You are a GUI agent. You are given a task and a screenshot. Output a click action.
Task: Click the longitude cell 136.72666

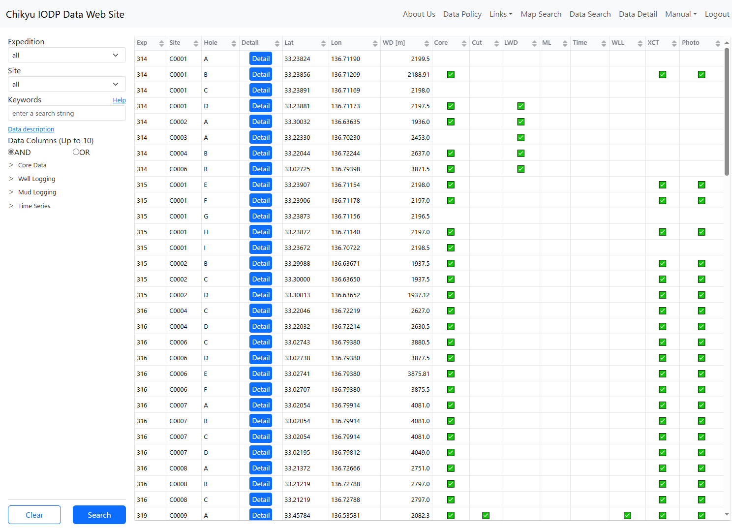click(345, 468)
